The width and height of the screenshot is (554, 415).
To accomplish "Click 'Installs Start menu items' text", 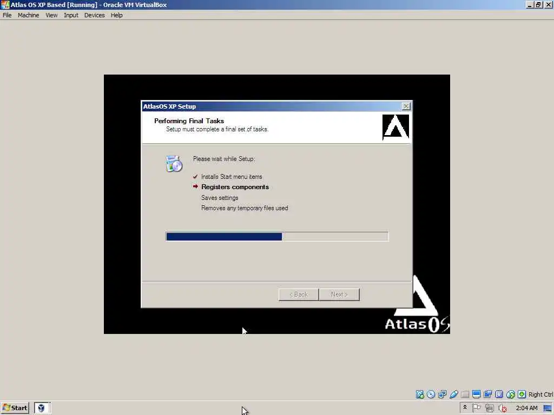I will point(232,177).
